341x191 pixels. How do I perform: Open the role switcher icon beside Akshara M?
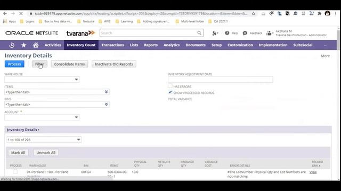(270, 33)
